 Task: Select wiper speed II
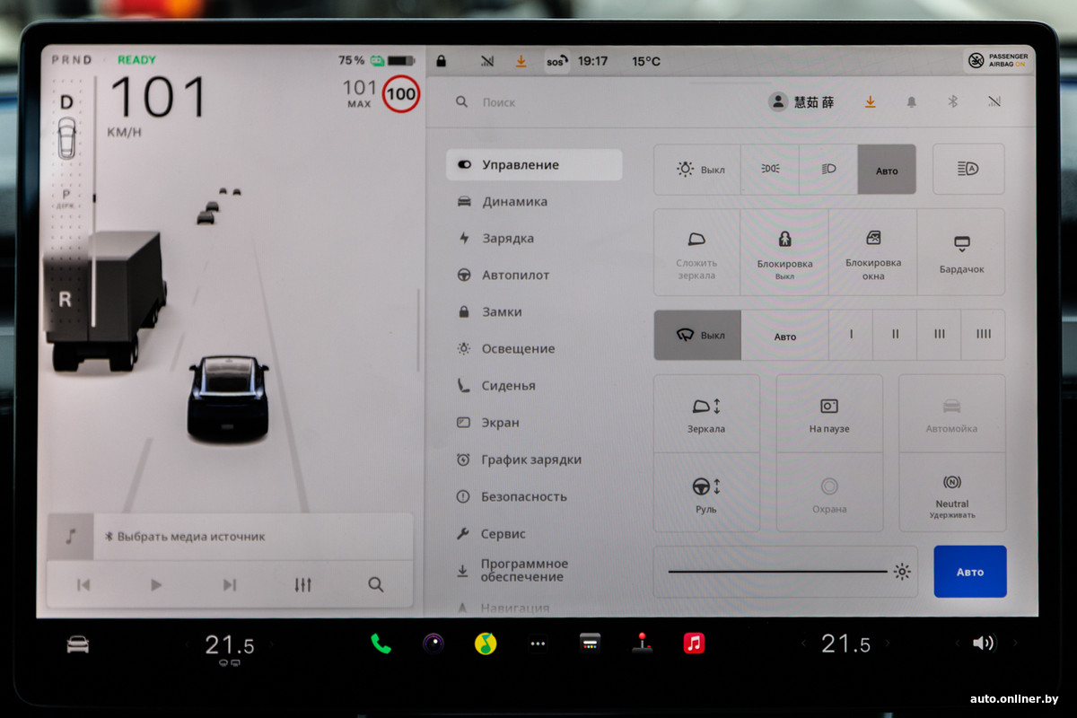895,335
